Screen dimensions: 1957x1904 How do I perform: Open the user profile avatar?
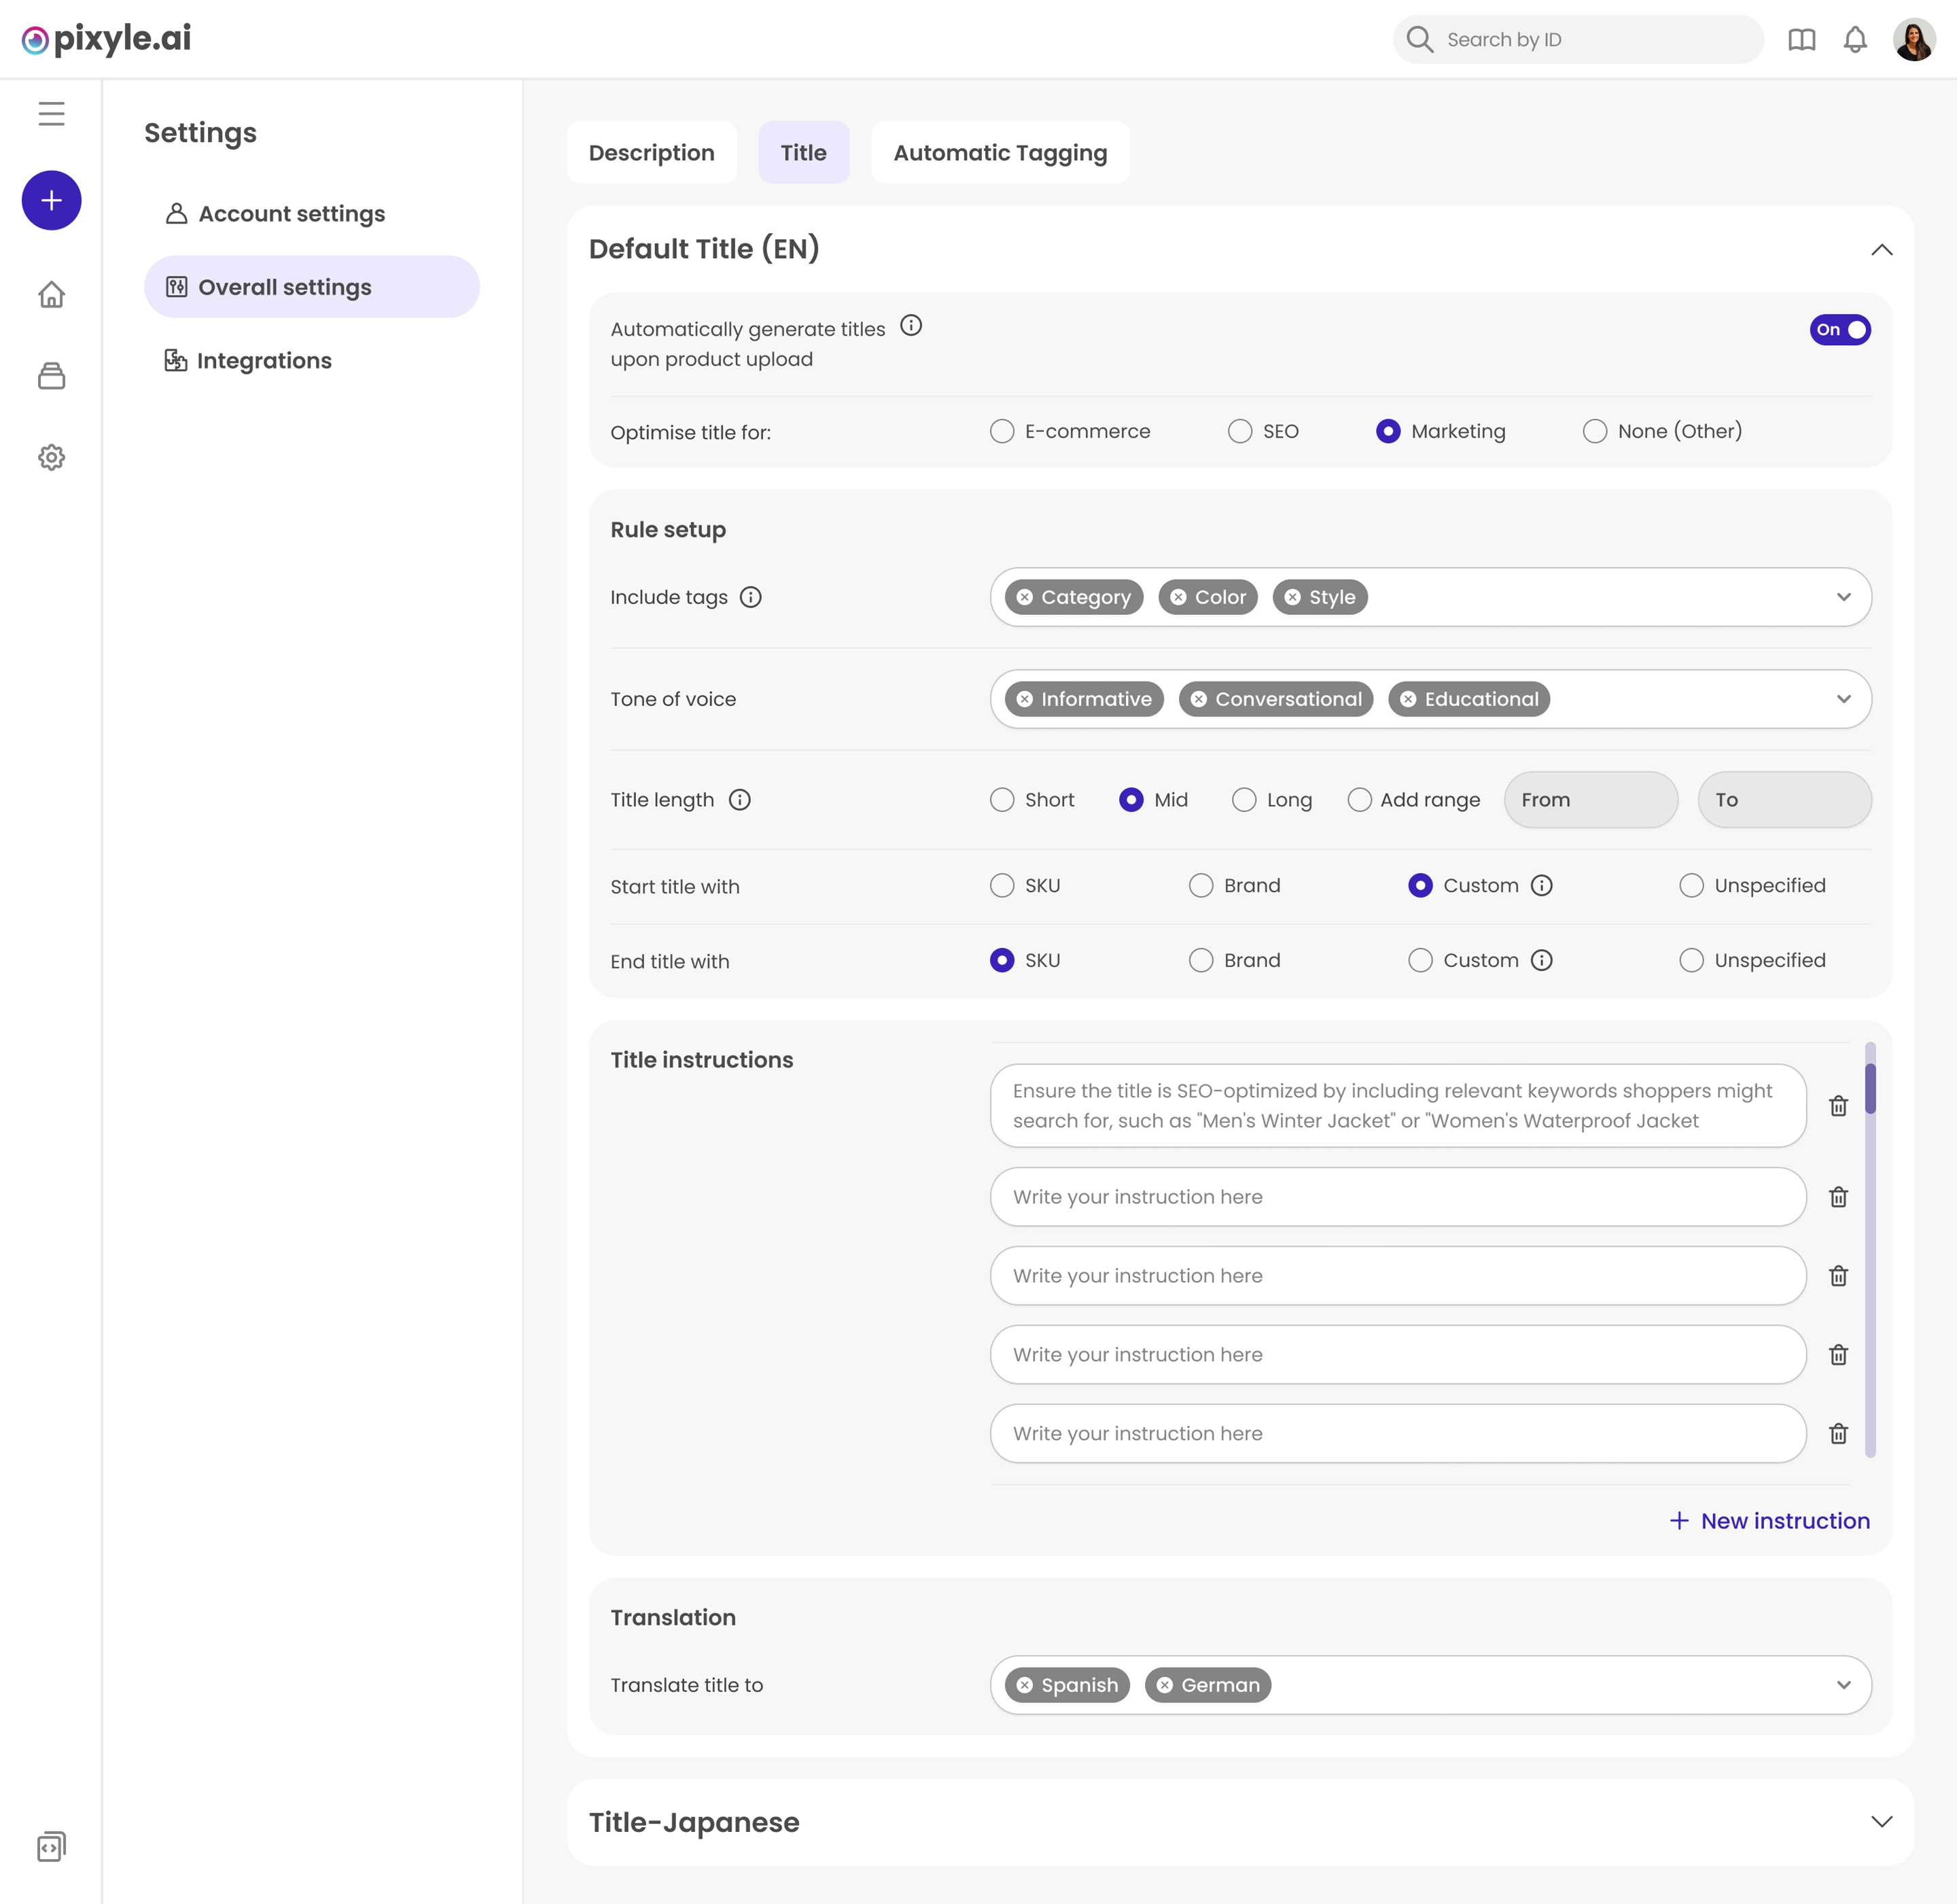[1914, 40]
